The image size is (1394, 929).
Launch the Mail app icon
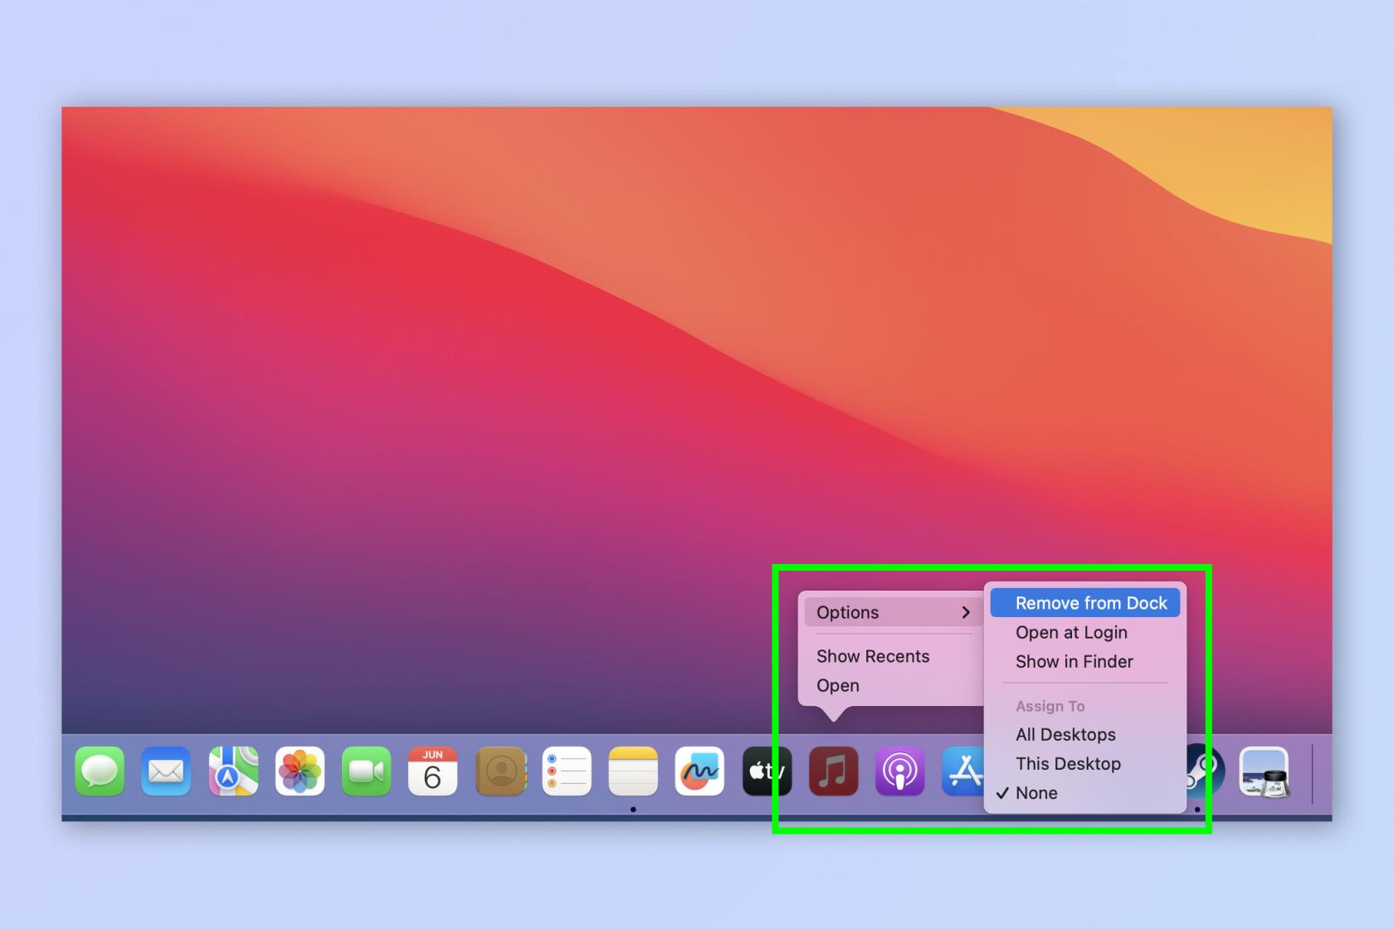tap(166, 771)
